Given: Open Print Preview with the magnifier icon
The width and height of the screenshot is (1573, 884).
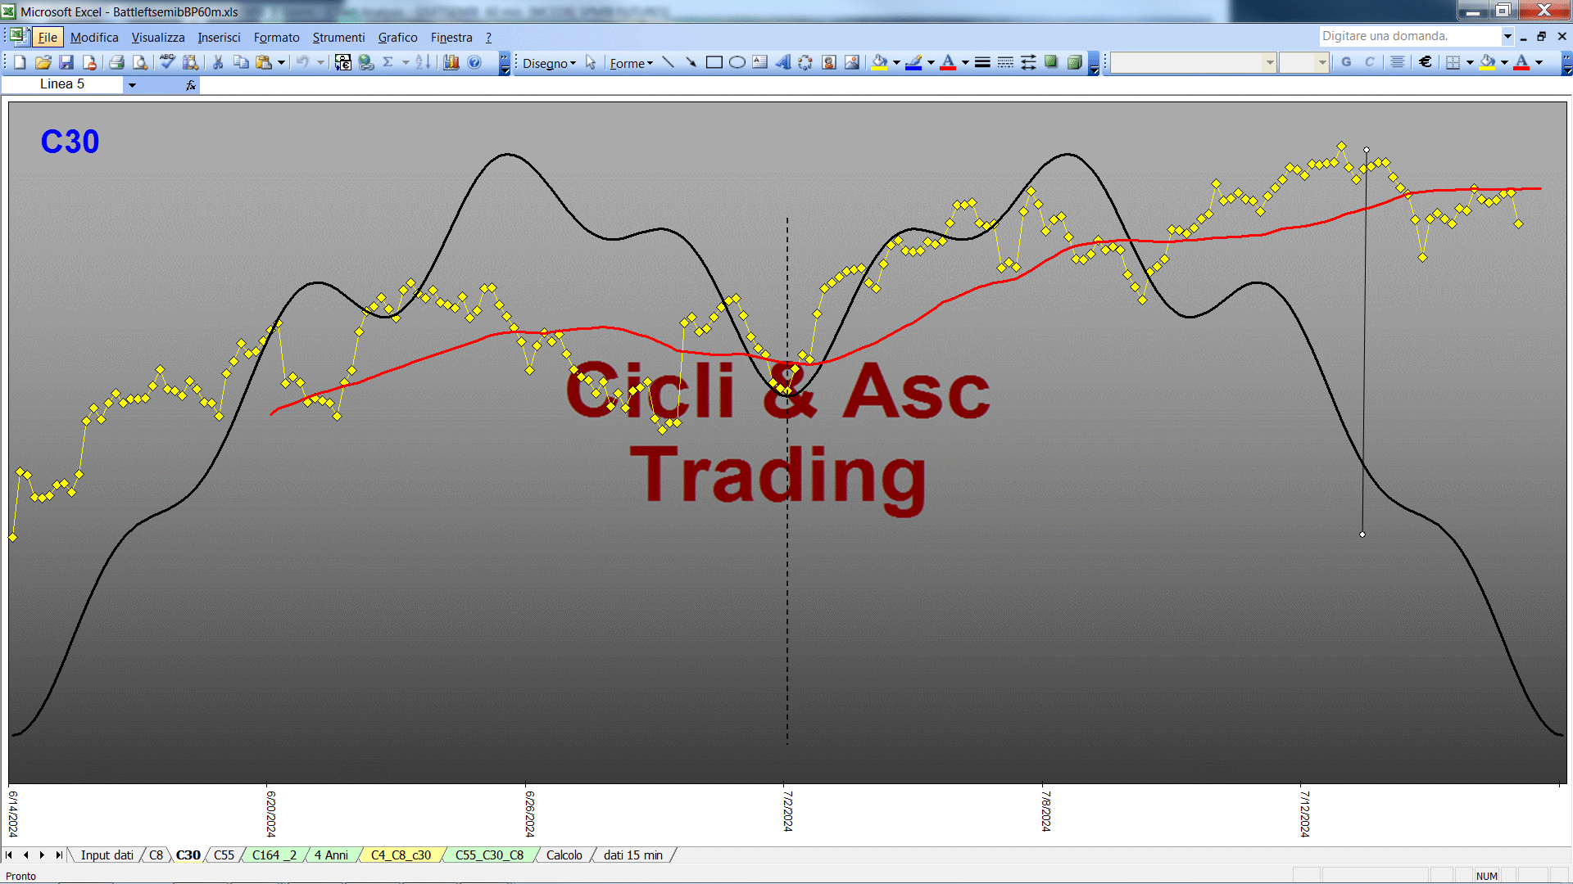Looking at the screenshot, I should point(140,62).
